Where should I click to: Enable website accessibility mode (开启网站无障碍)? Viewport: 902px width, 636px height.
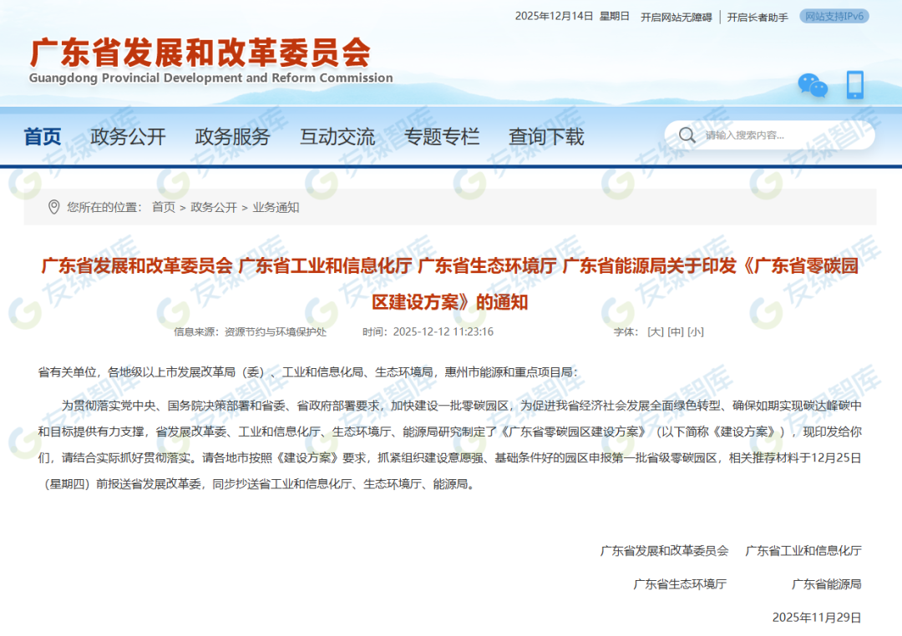pyautogui.click(x=676, y=17)
